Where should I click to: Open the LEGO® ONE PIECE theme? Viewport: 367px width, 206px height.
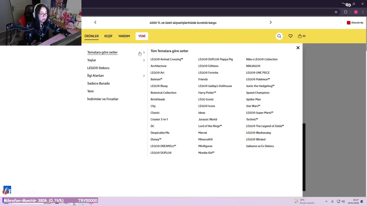pyautogui.click(x=258, y=73)
